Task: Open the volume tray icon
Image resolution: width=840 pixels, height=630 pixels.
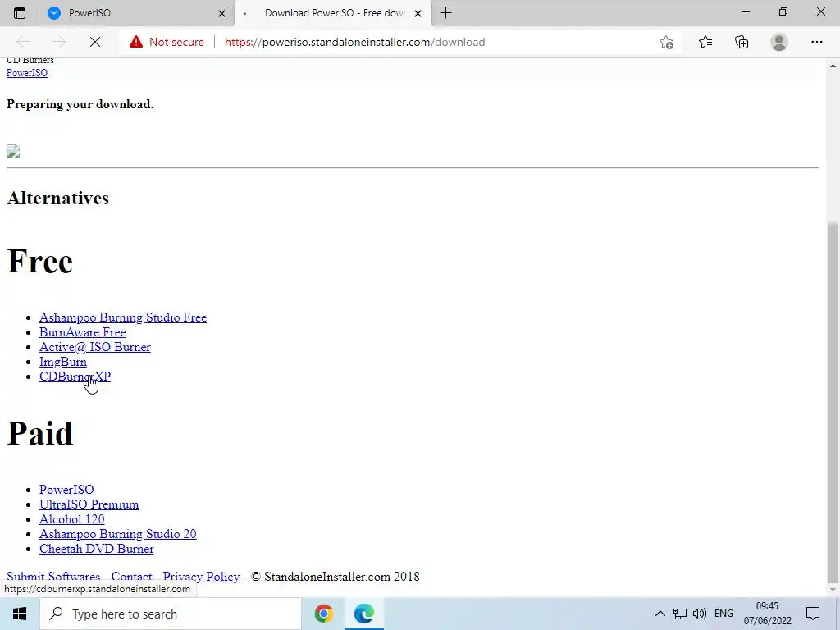Action: (699, 614)
